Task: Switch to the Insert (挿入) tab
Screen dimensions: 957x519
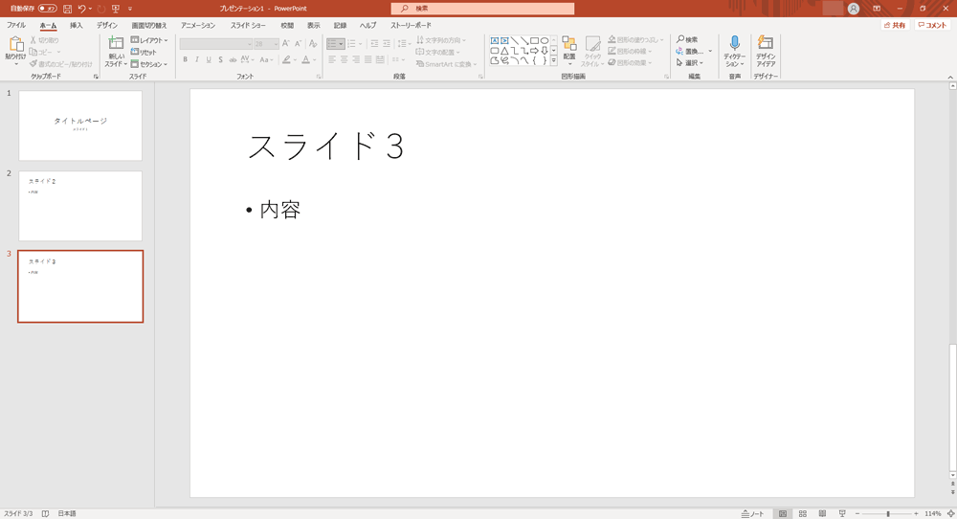Action: tap(77, 26)
